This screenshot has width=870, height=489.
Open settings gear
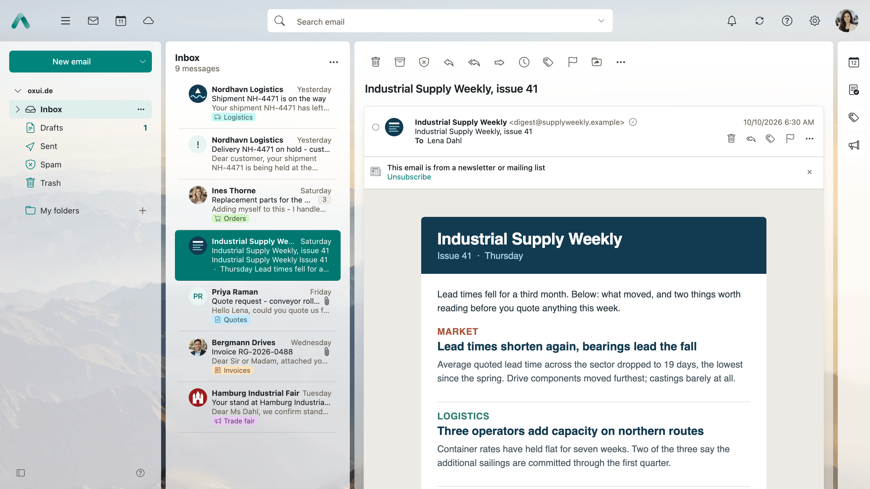point(814,21)
